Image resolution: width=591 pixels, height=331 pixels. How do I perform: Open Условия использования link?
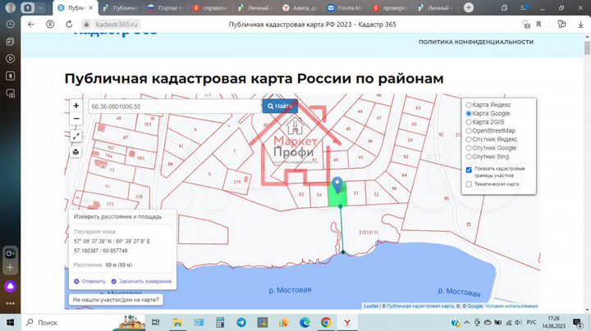pos(511,306)
